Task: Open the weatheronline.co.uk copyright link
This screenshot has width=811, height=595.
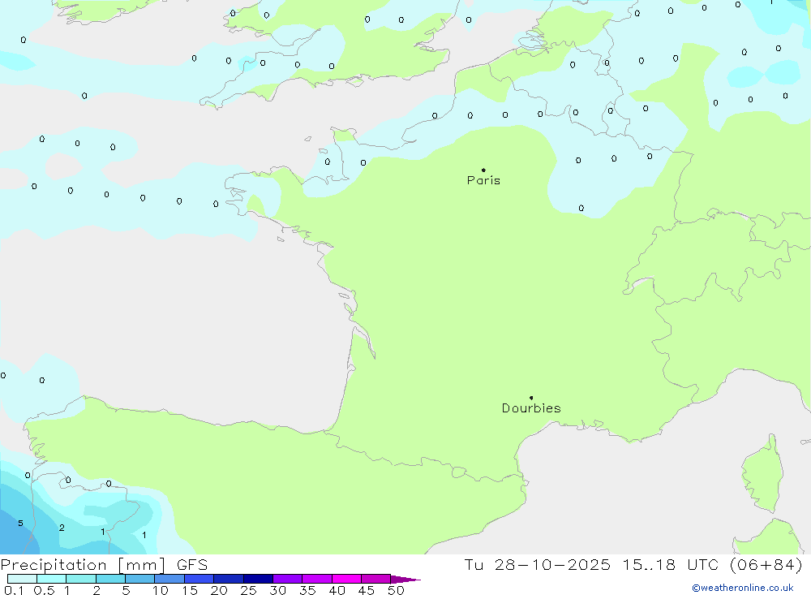Action: [743, 588]
